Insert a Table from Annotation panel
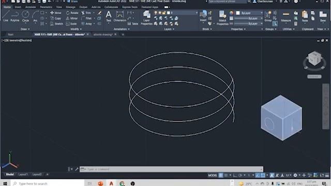Screen dimensions: 331x186 point(133,24)
